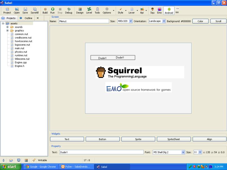Open the Api dropdown arrow
Screen dimensions: 227x170
pyautogui.click(x=146, y=10)
